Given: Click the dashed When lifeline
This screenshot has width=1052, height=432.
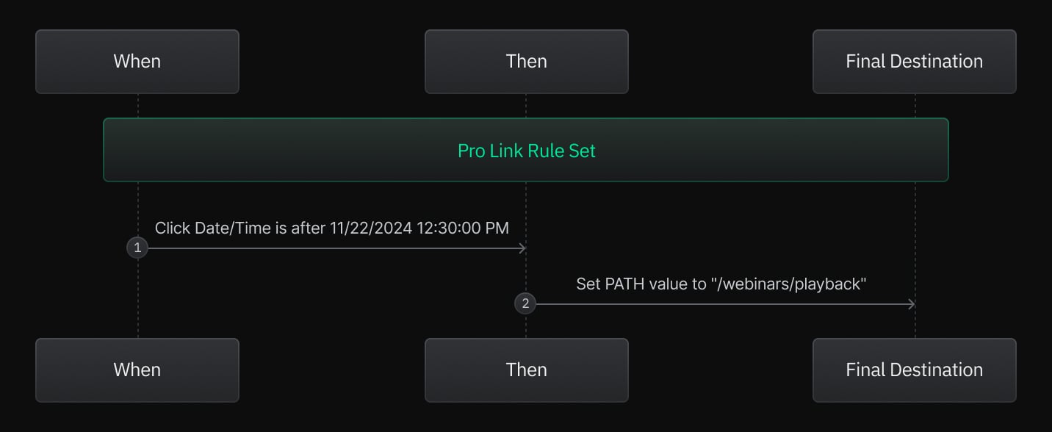Looking at the screenshot, I should pyautogui.click(x=137, y=309).
